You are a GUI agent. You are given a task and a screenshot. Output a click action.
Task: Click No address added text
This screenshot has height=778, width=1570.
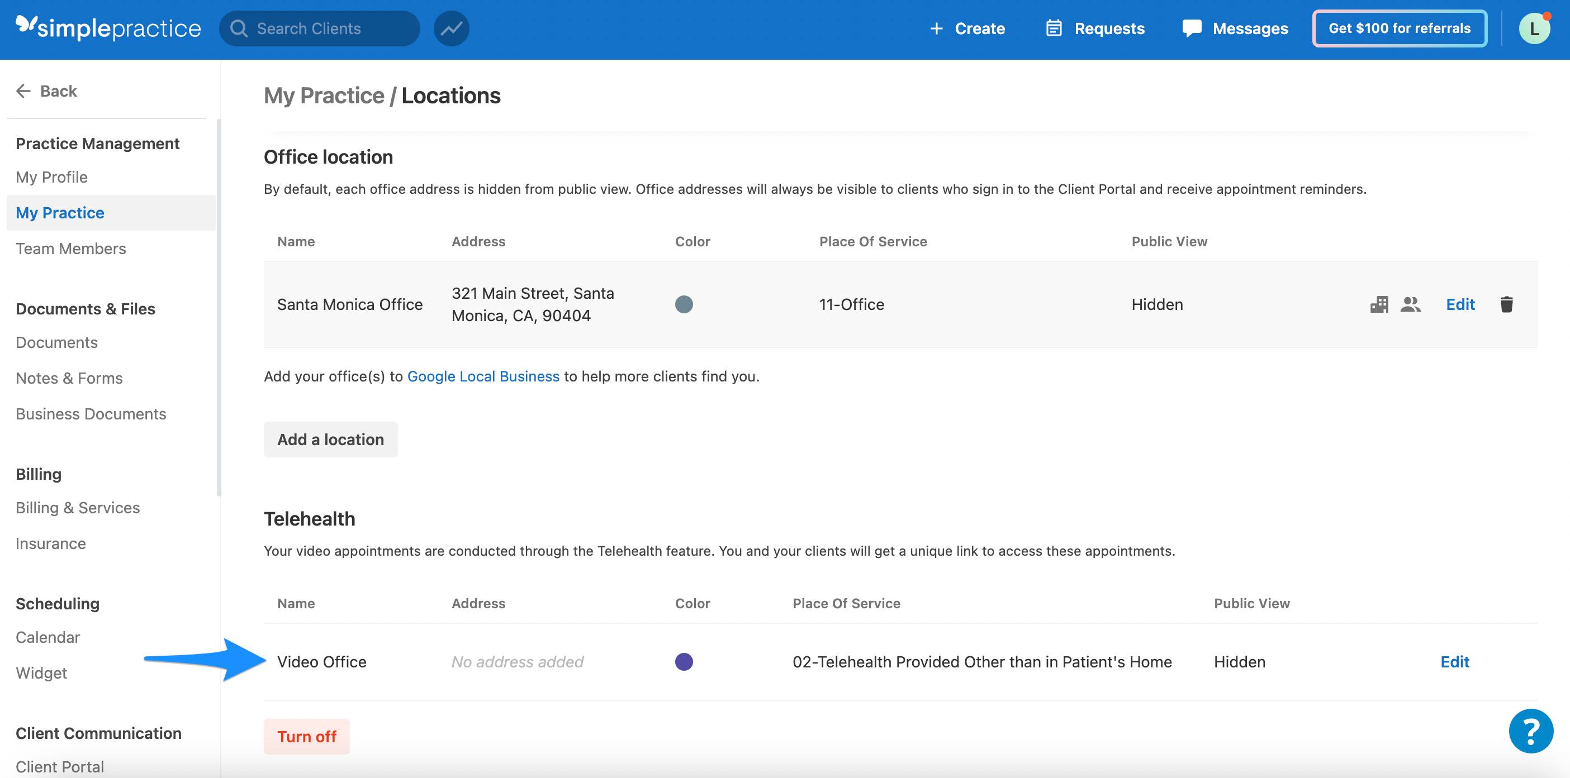518,662
